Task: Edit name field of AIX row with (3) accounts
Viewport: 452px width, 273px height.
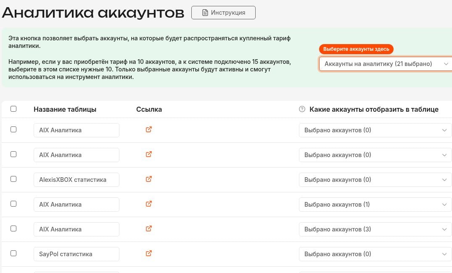Action: click(x=77, y=229)
